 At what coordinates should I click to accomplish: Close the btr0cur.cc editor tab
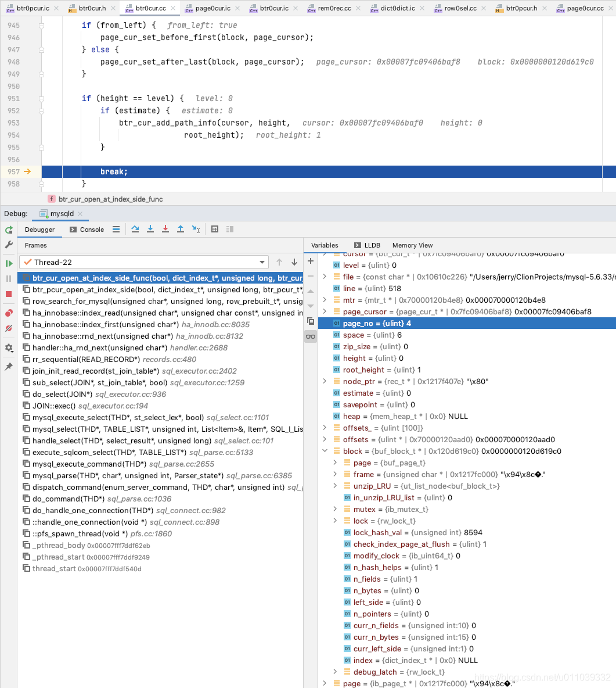coord(173,8)
